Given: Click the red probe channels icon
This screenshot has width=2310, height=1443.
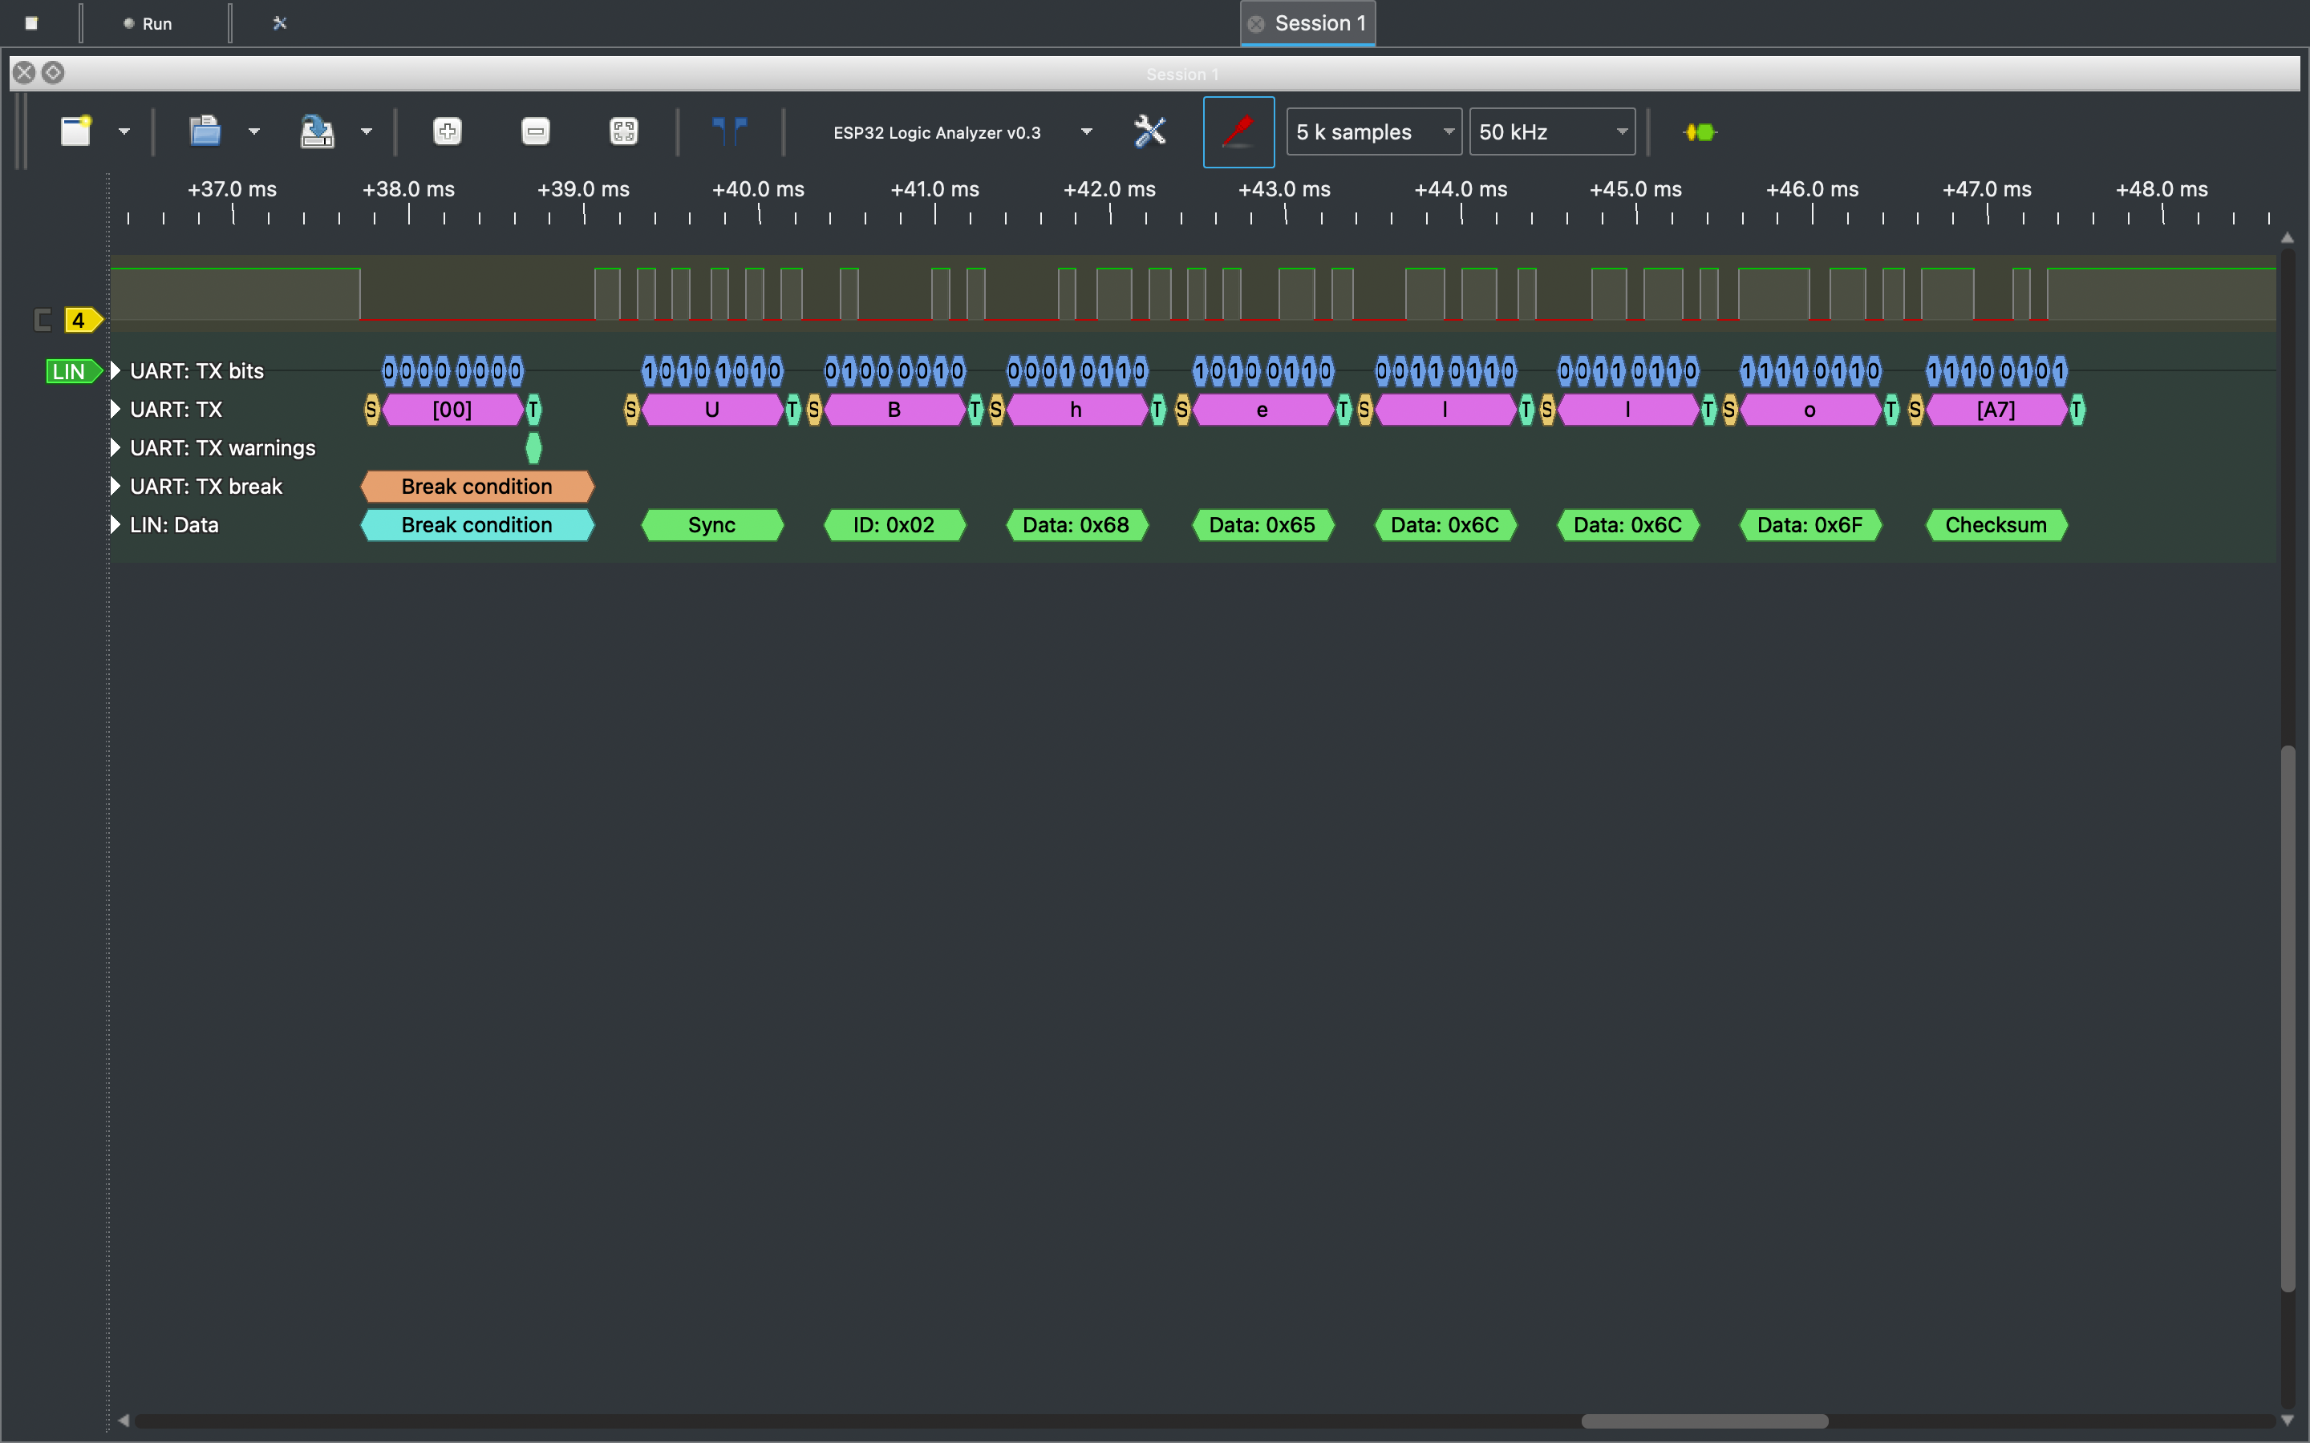Looking at the screenshot, I should 1238,131.
